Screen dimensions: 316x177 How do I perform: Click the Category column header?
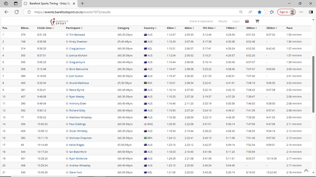tap(123, 28)
